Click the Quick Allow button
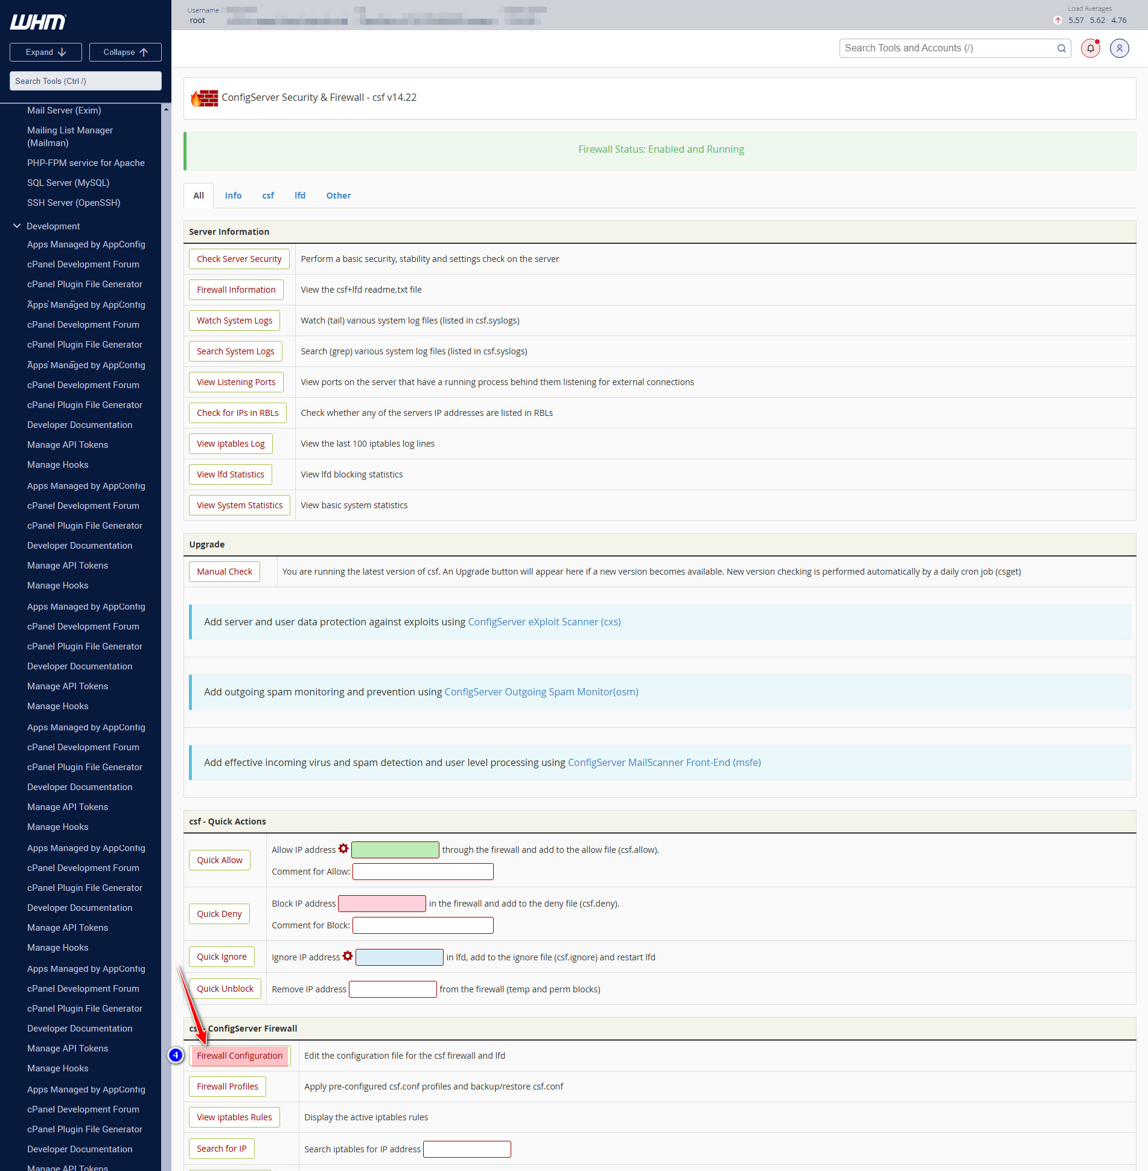Image resolution: width=1148 pixels, height=1171 pixels. [x=219, y=860]
